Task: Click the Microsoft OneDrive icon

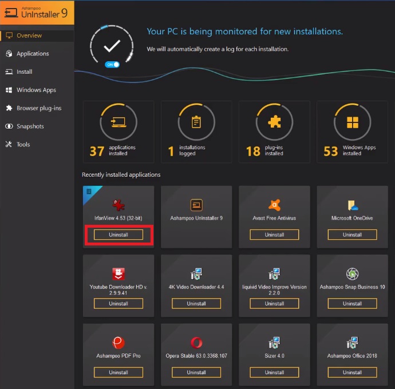Action: [352, 205]
